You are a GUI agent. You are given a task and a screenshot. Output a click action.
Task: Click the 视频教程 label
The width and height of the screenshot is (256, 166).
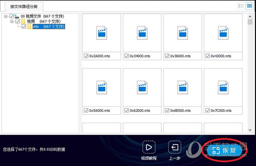pos(149,158)
